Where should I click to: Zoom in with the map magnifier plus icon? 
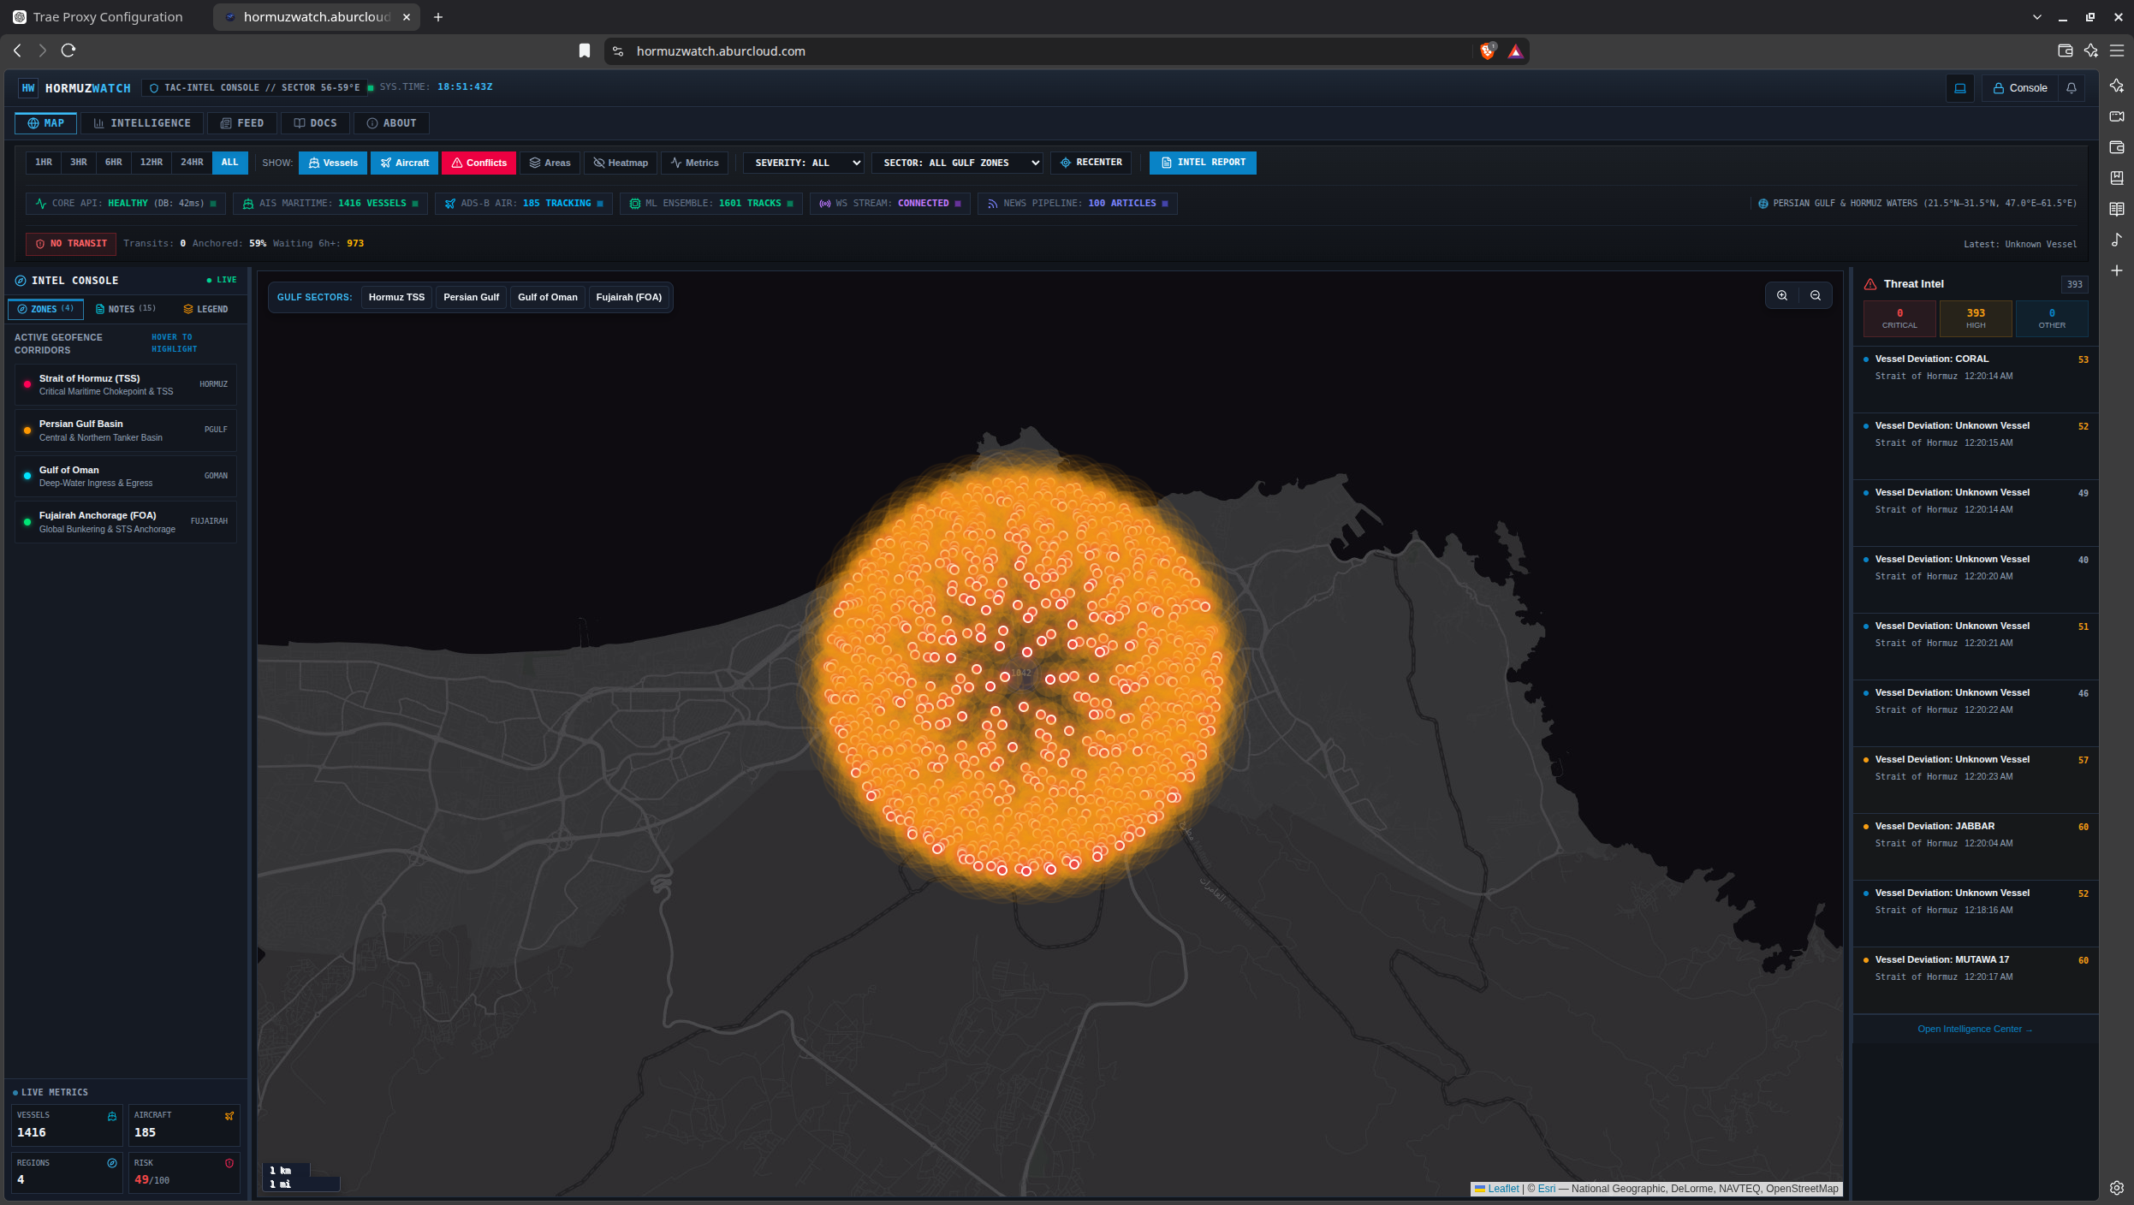coord(1782,295)
